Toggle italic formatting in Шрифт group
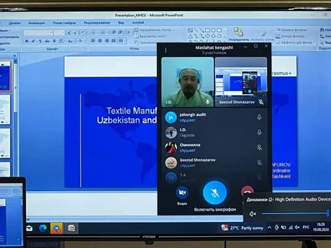The height and width of the screenshot is (248, 331). (33, 41)
